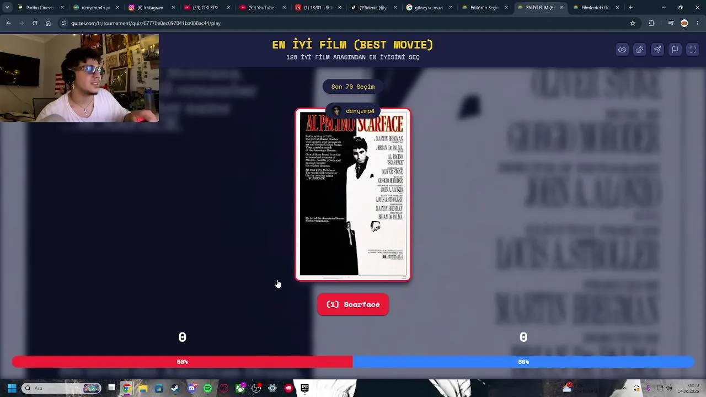Click the quizei.com address bar
706x397 pixels.
pyautogui.click(x=347, y=23)
